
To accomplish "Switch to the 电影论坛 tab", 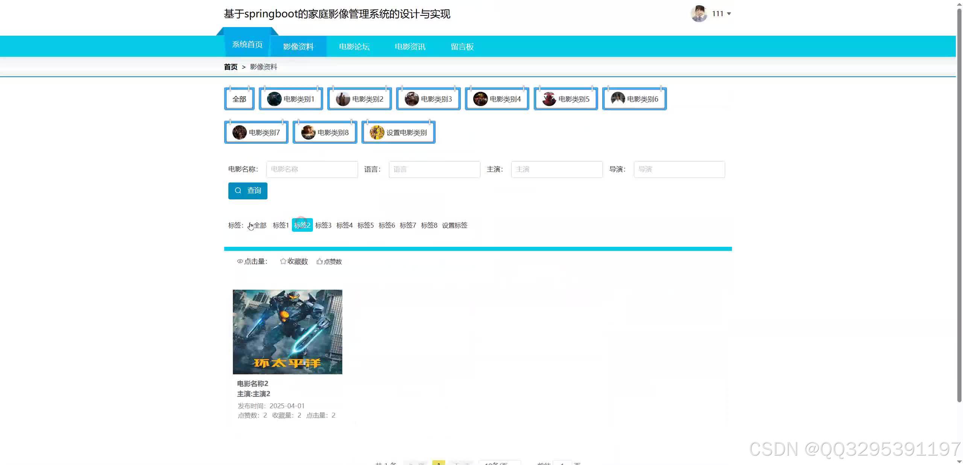I will pos(354,46).
